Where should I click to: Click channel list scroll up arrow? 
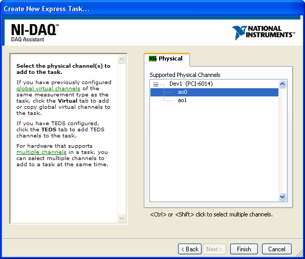[x=282, y=84]
